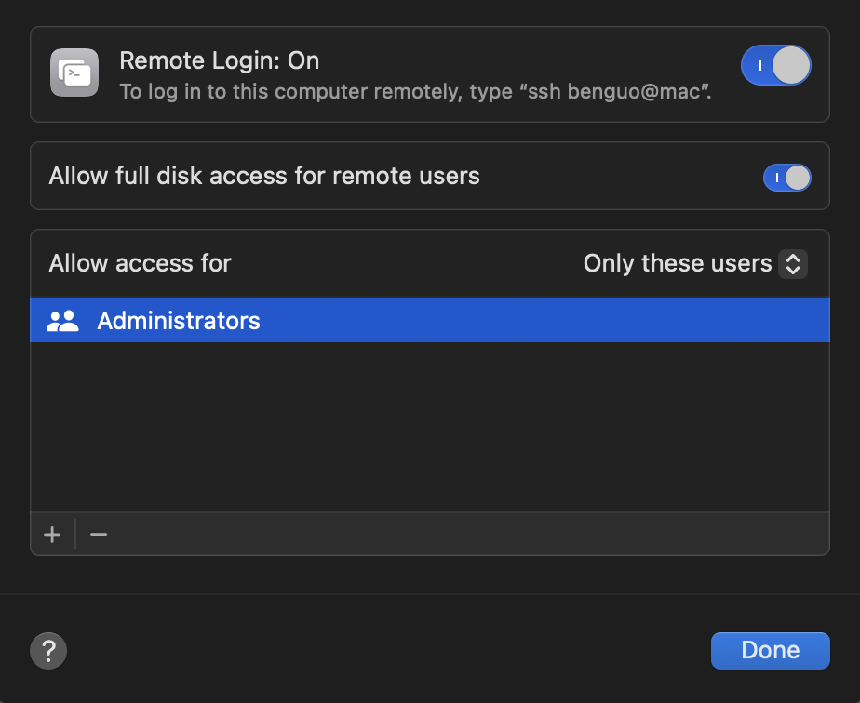This screenshot has width=860, height=703.
Task: Click the Remote Login terminal icon
Action: (74, 73)
